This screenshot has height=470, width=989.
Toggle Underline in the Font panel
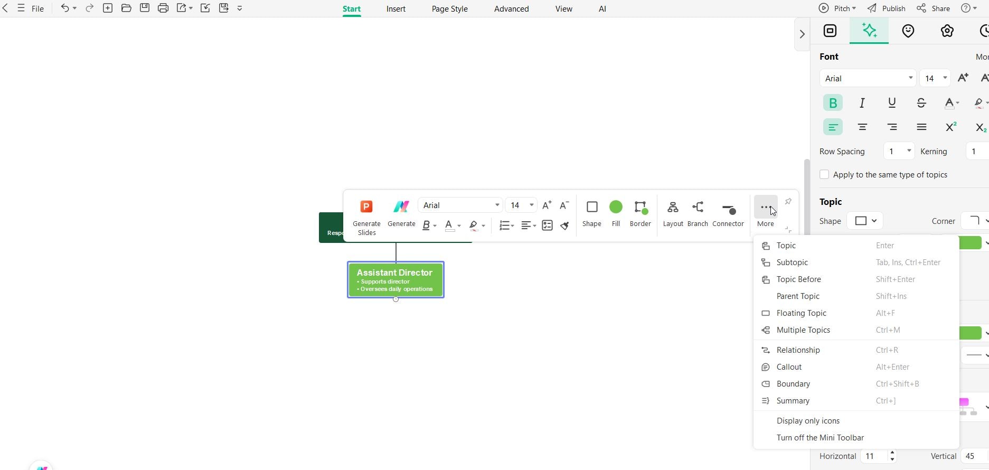coord(892,103)
